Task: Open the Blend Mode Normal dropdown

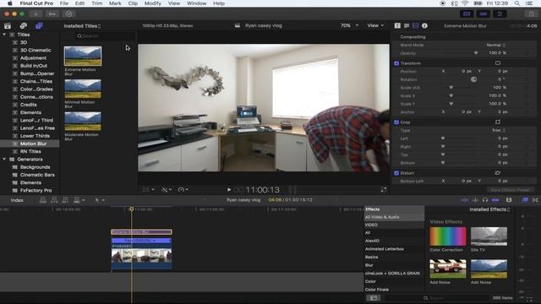Action: [496, 45]
